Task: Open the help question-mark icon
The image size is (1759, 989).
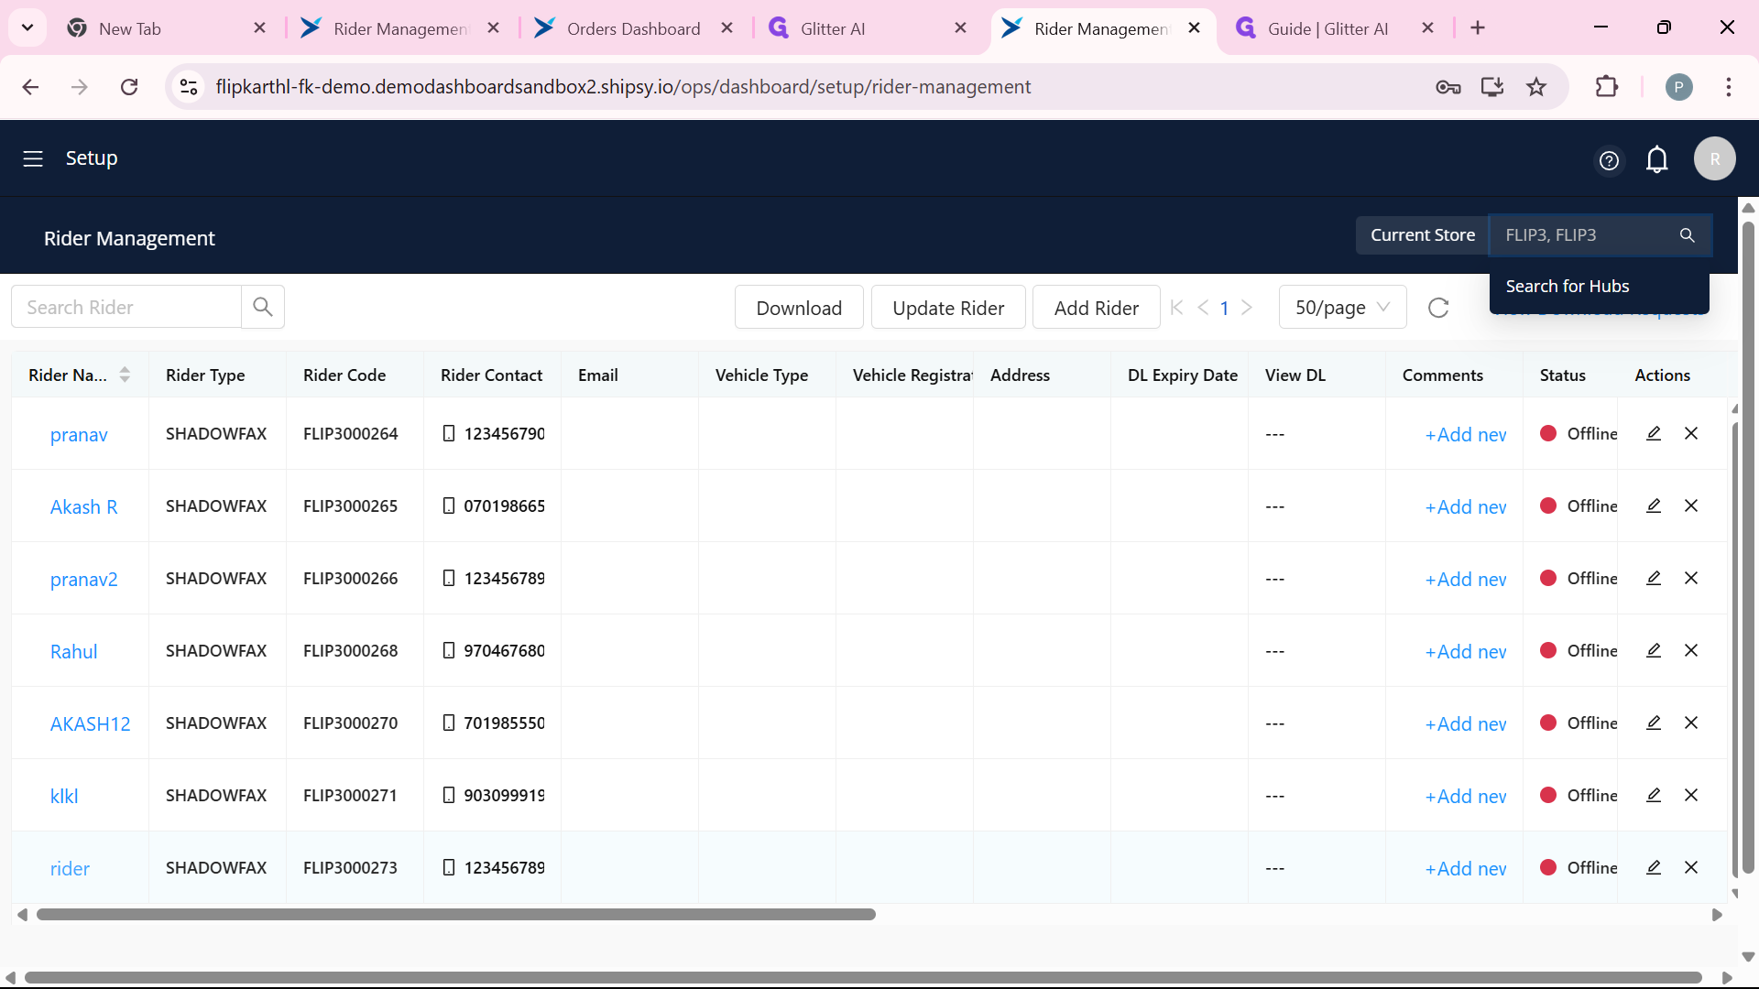Action: [1609, 160]
